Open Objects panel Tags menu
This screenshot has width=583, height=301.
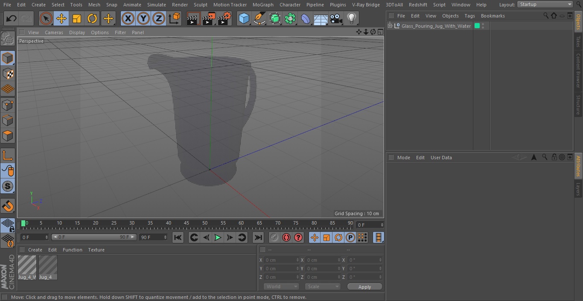[469, 16]
